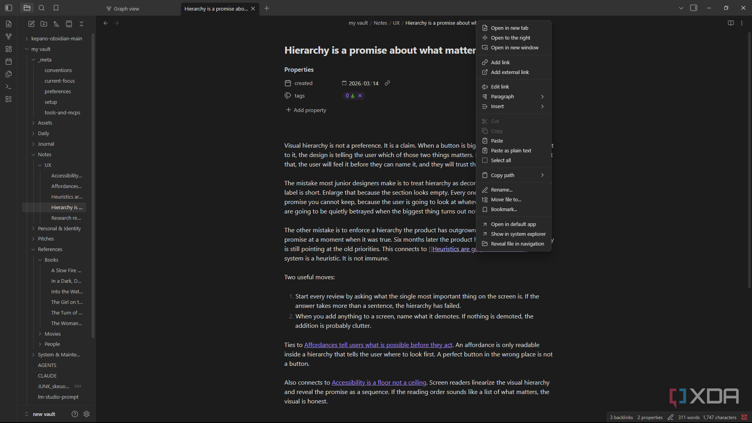The width and height of the screenshot is (752, 423).
Task: Edit the created date field
Action: point(363,83)
